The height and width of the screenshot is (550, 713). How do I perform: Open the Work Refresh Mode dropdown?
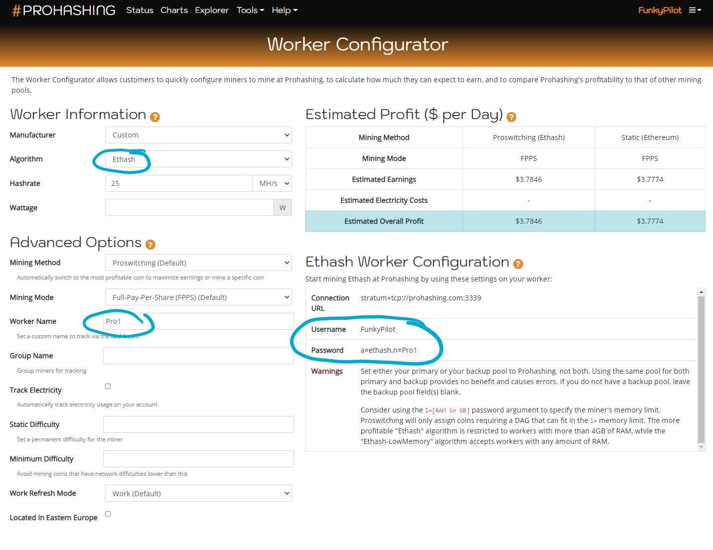(x=198, y=494)
